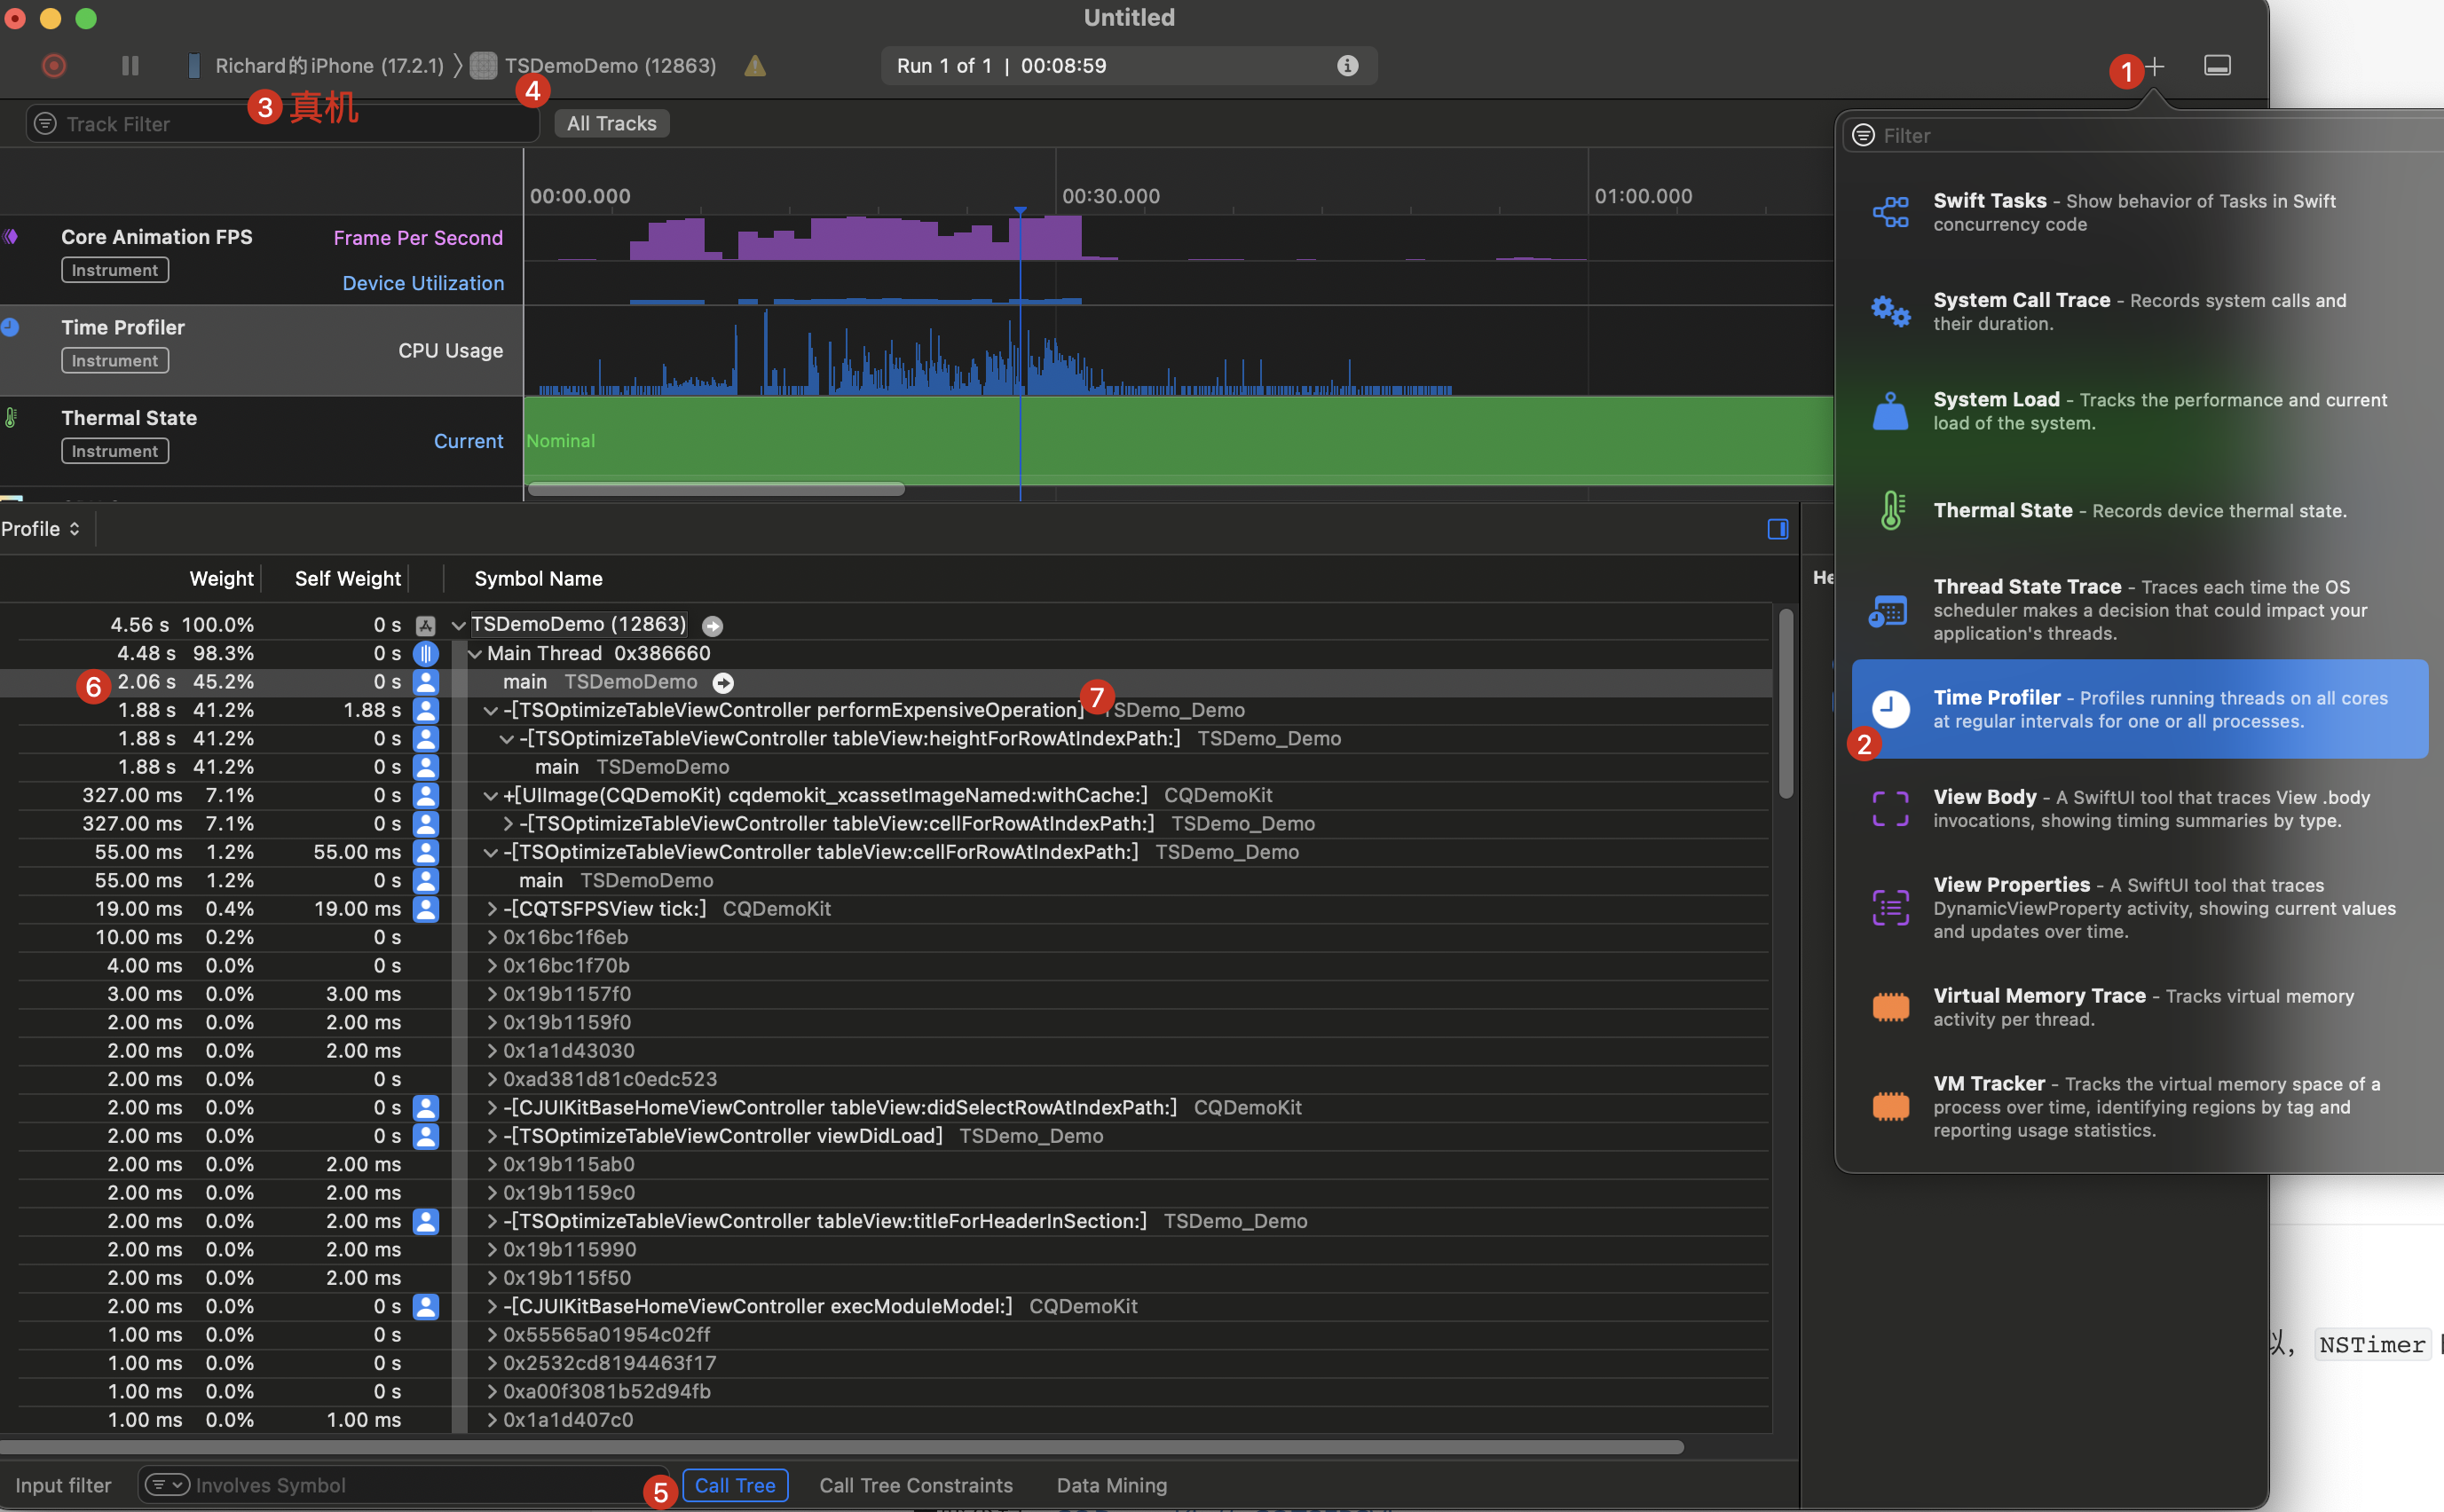Click the timeline playhead marker on ruler
This screenshot has width=2444, height=1512.
[1020, 211]
